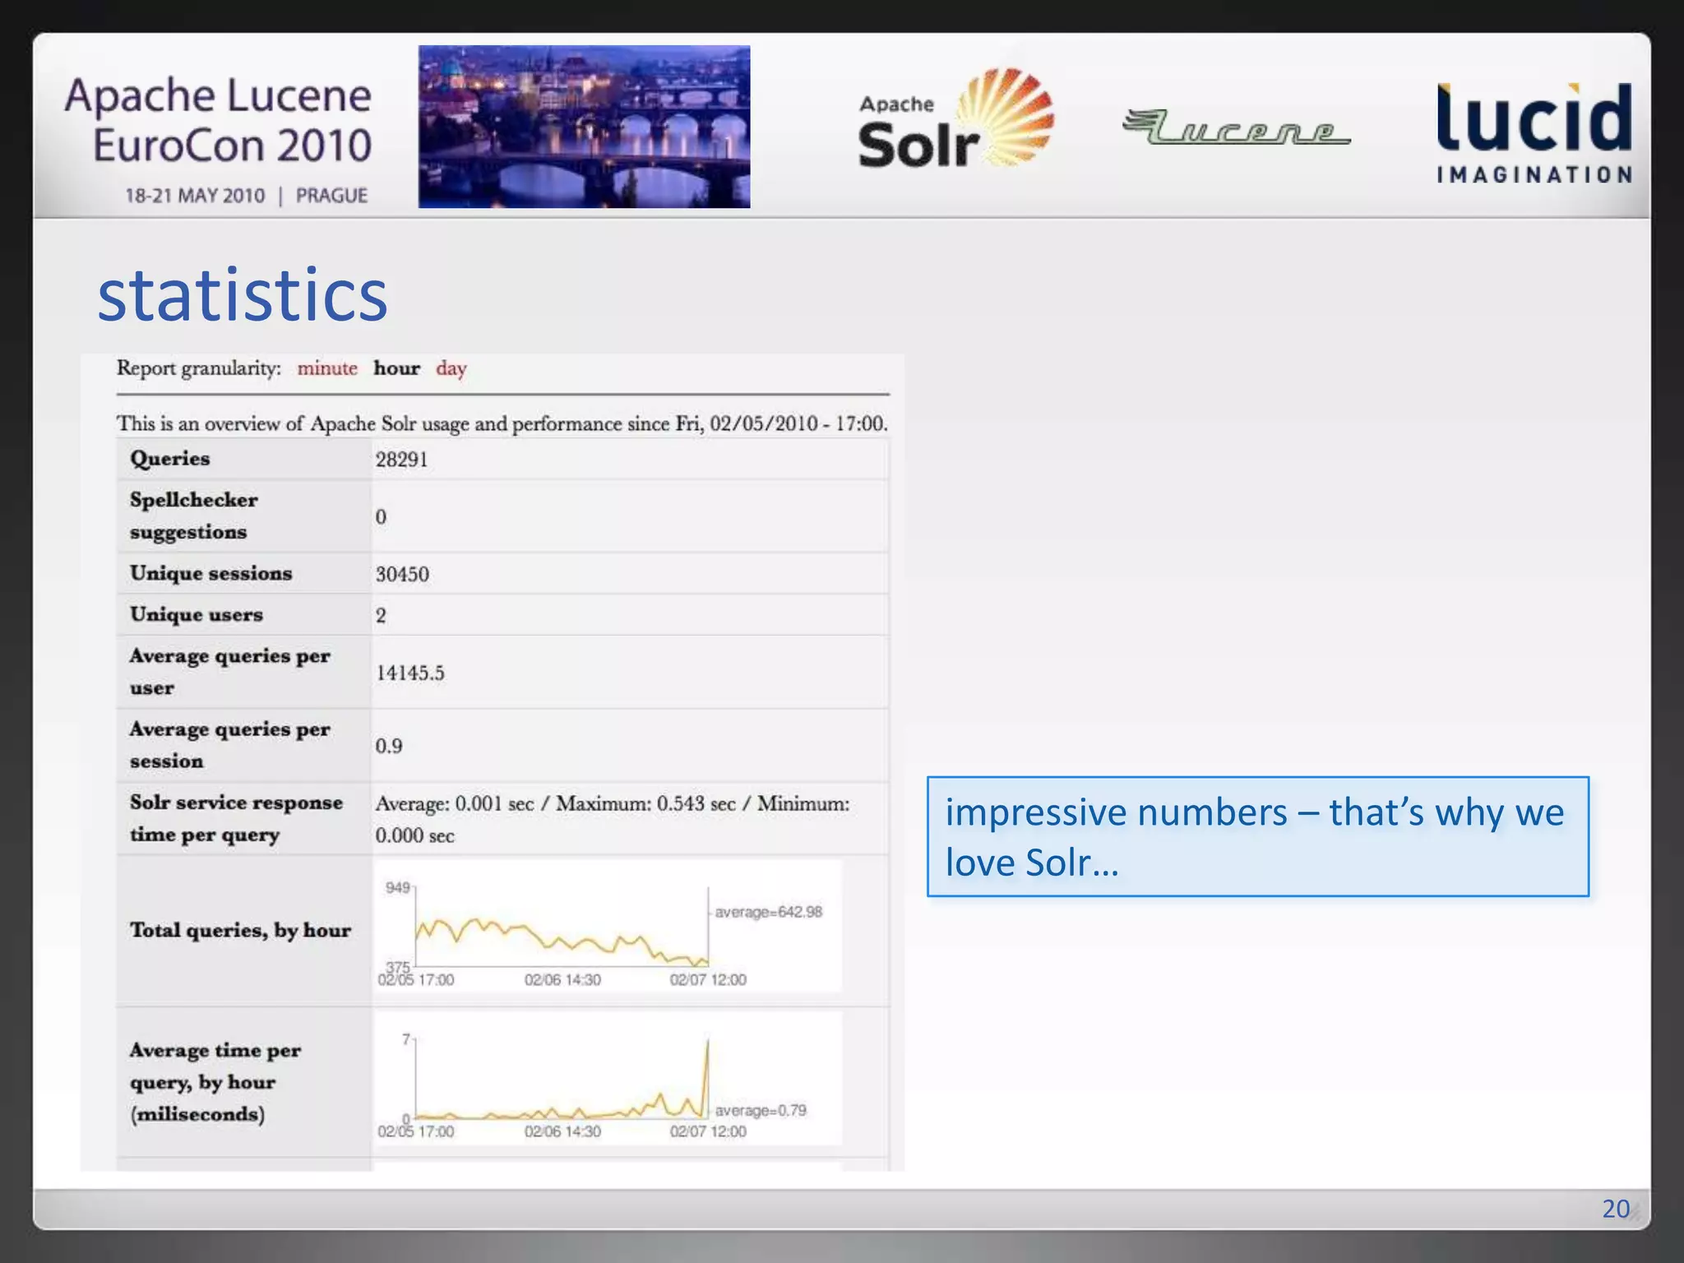Click the Unique sessions value 30450
Viewport: 1684px width, 1263px height.
[402, 574]
